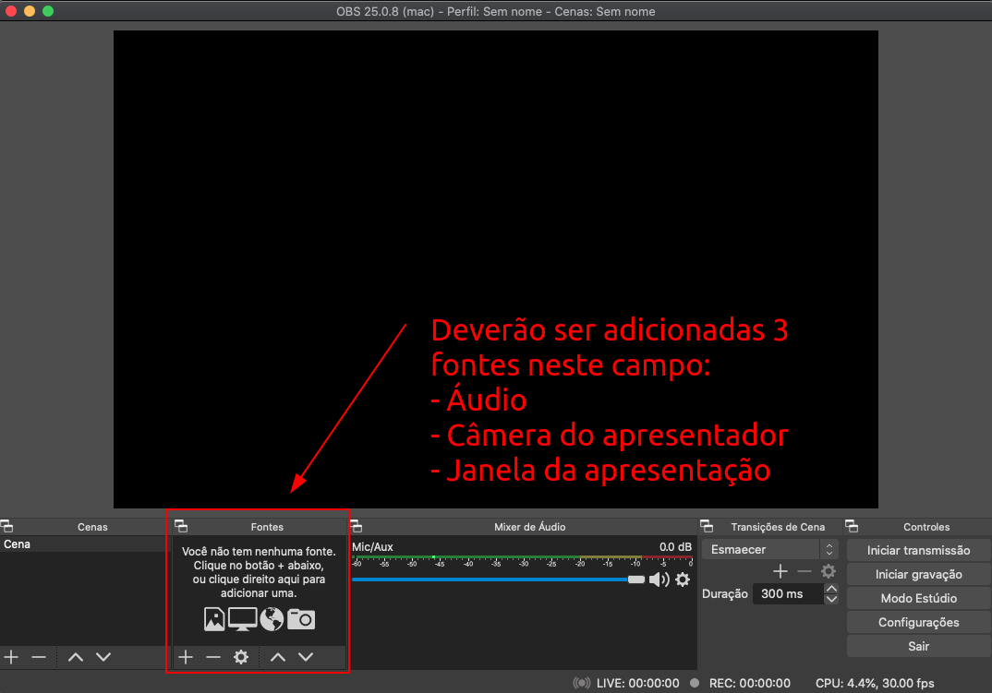Click the 0.0 dB level text
This screenshot has height=693, width=992.
coord(675,547)
